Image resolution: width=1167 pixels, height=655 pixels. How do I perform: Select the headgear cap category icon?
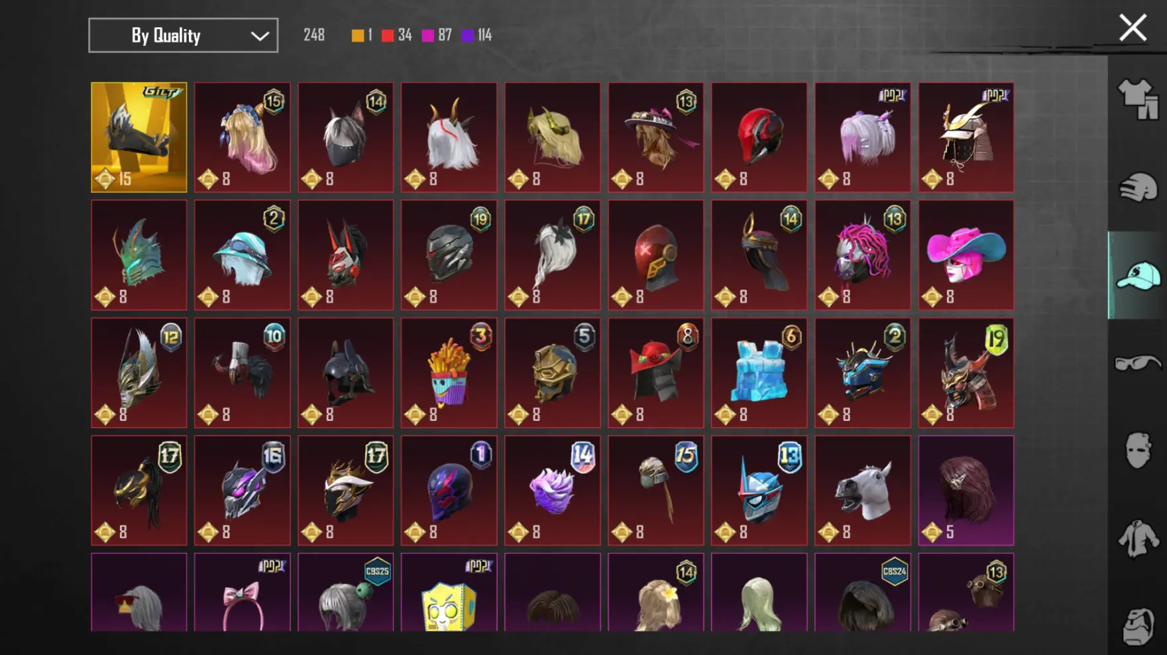coord(1138,276)
